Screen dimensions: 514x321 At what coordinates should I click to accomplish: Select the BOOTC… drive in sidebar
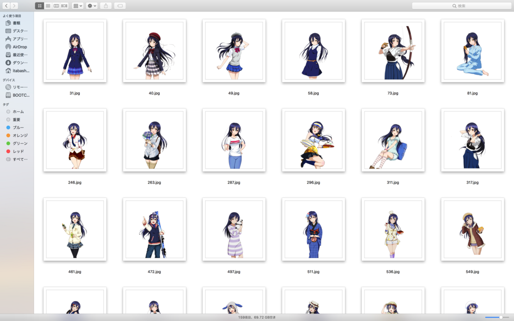(x=17, y=95)
